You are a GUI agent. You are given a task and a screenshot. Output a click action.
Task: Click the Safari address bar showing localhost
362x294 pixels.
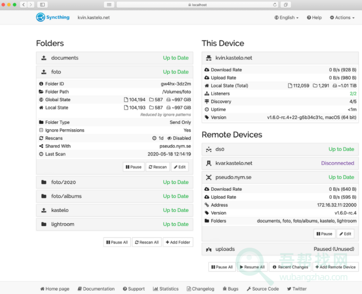197,5
